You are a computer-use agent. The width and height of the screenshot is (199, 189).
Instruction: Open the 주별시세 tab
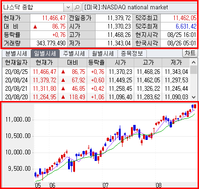[74, 54]
